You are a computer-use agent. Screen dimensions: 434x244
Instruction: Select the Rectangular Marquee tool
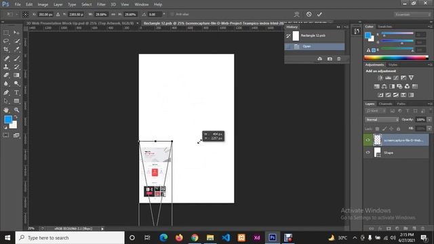[x=6, y=33]
